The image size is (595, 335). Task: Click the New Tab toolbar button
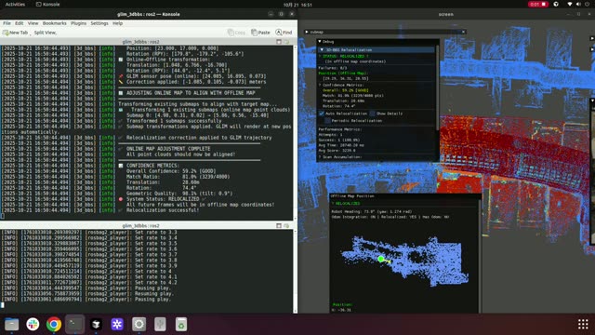[15, 33]
